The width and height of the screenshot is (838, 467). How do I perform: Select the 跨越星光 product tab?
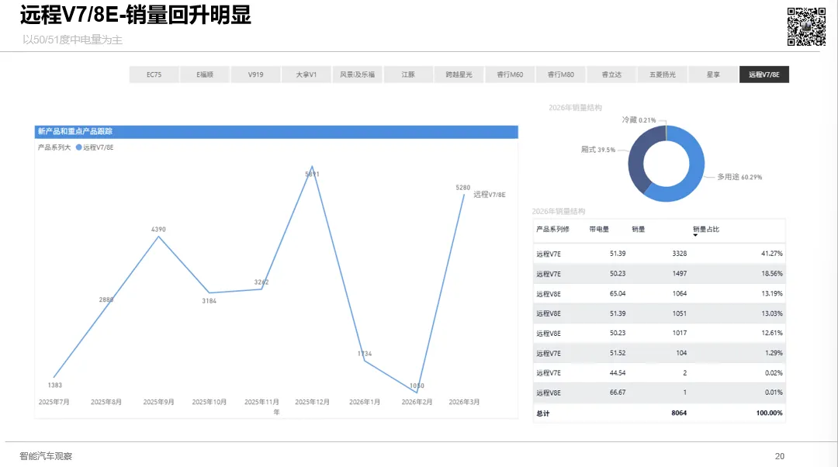(459, 74)
